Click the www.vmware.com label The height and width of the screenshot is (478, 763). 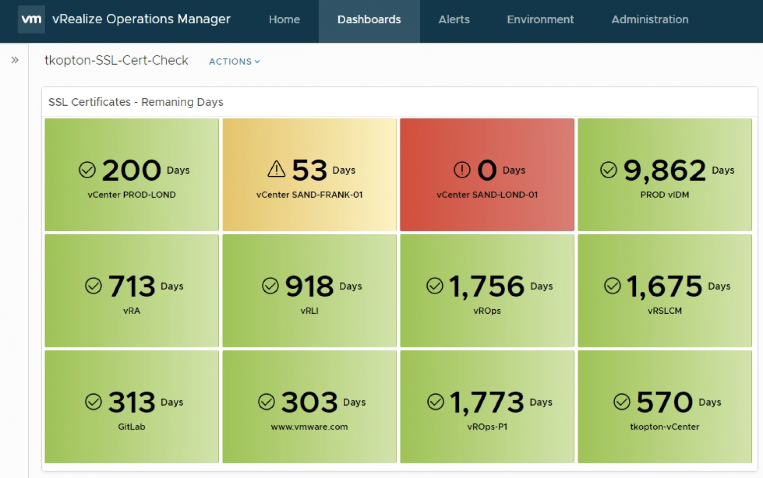309,426
